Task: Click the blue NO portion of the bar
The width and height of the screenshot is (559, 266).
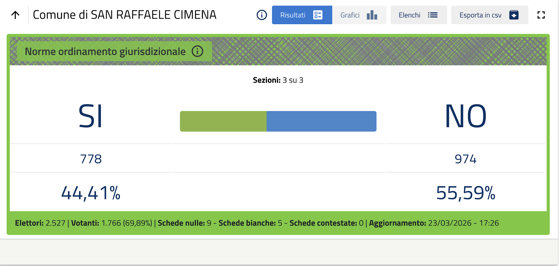Action: (321, 121)
